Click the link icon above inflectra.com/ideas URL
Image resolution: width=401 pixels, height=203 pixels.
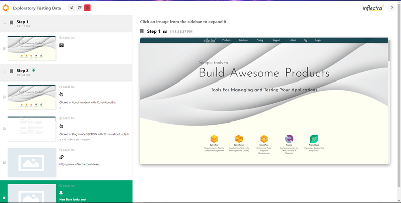point(62,157)
